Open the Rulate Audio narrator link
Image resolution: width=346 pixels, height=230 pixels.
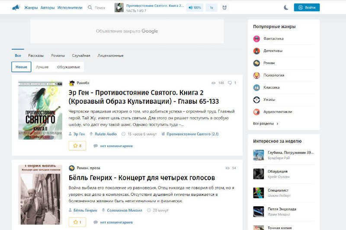(x=106, y=134)
